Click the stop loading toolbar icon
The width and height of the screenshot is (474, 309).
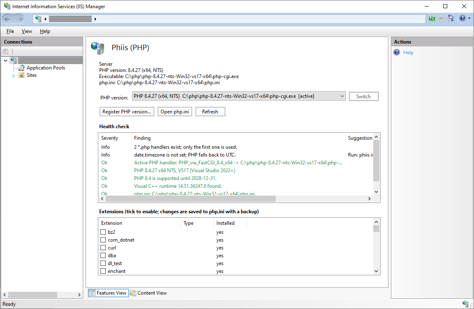click(441, 18)
